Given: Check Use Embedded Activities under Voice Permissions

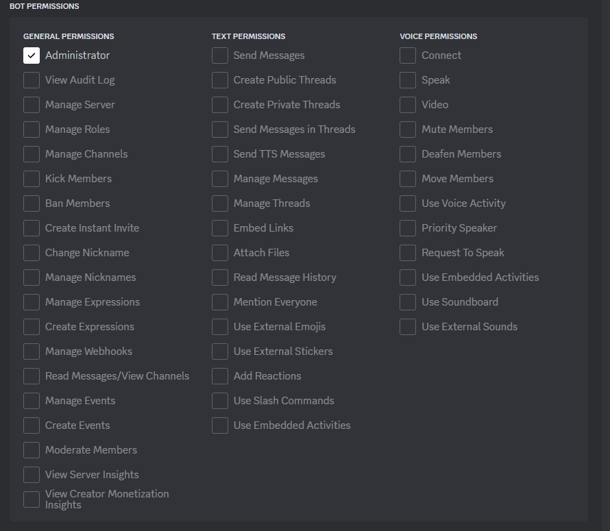Looking at the screenshot, I should point(408,277).
